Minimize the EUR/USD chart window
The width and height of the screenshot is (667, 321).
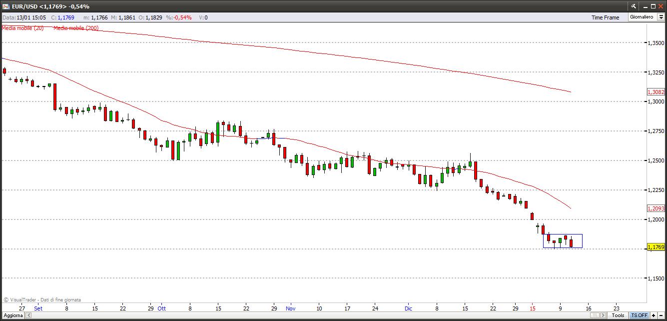pos(645,6)
